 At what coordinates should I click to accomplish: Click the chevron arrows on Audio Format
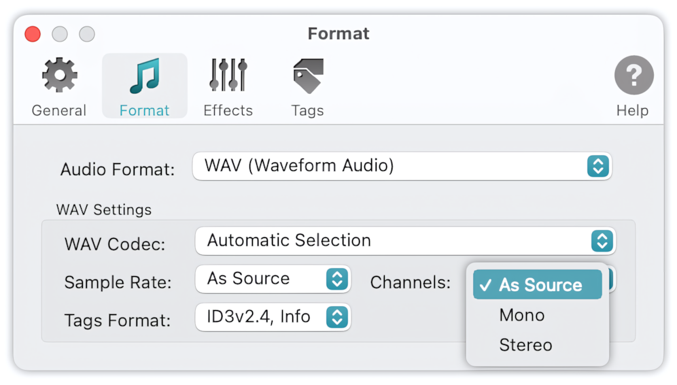pos(597,166)
